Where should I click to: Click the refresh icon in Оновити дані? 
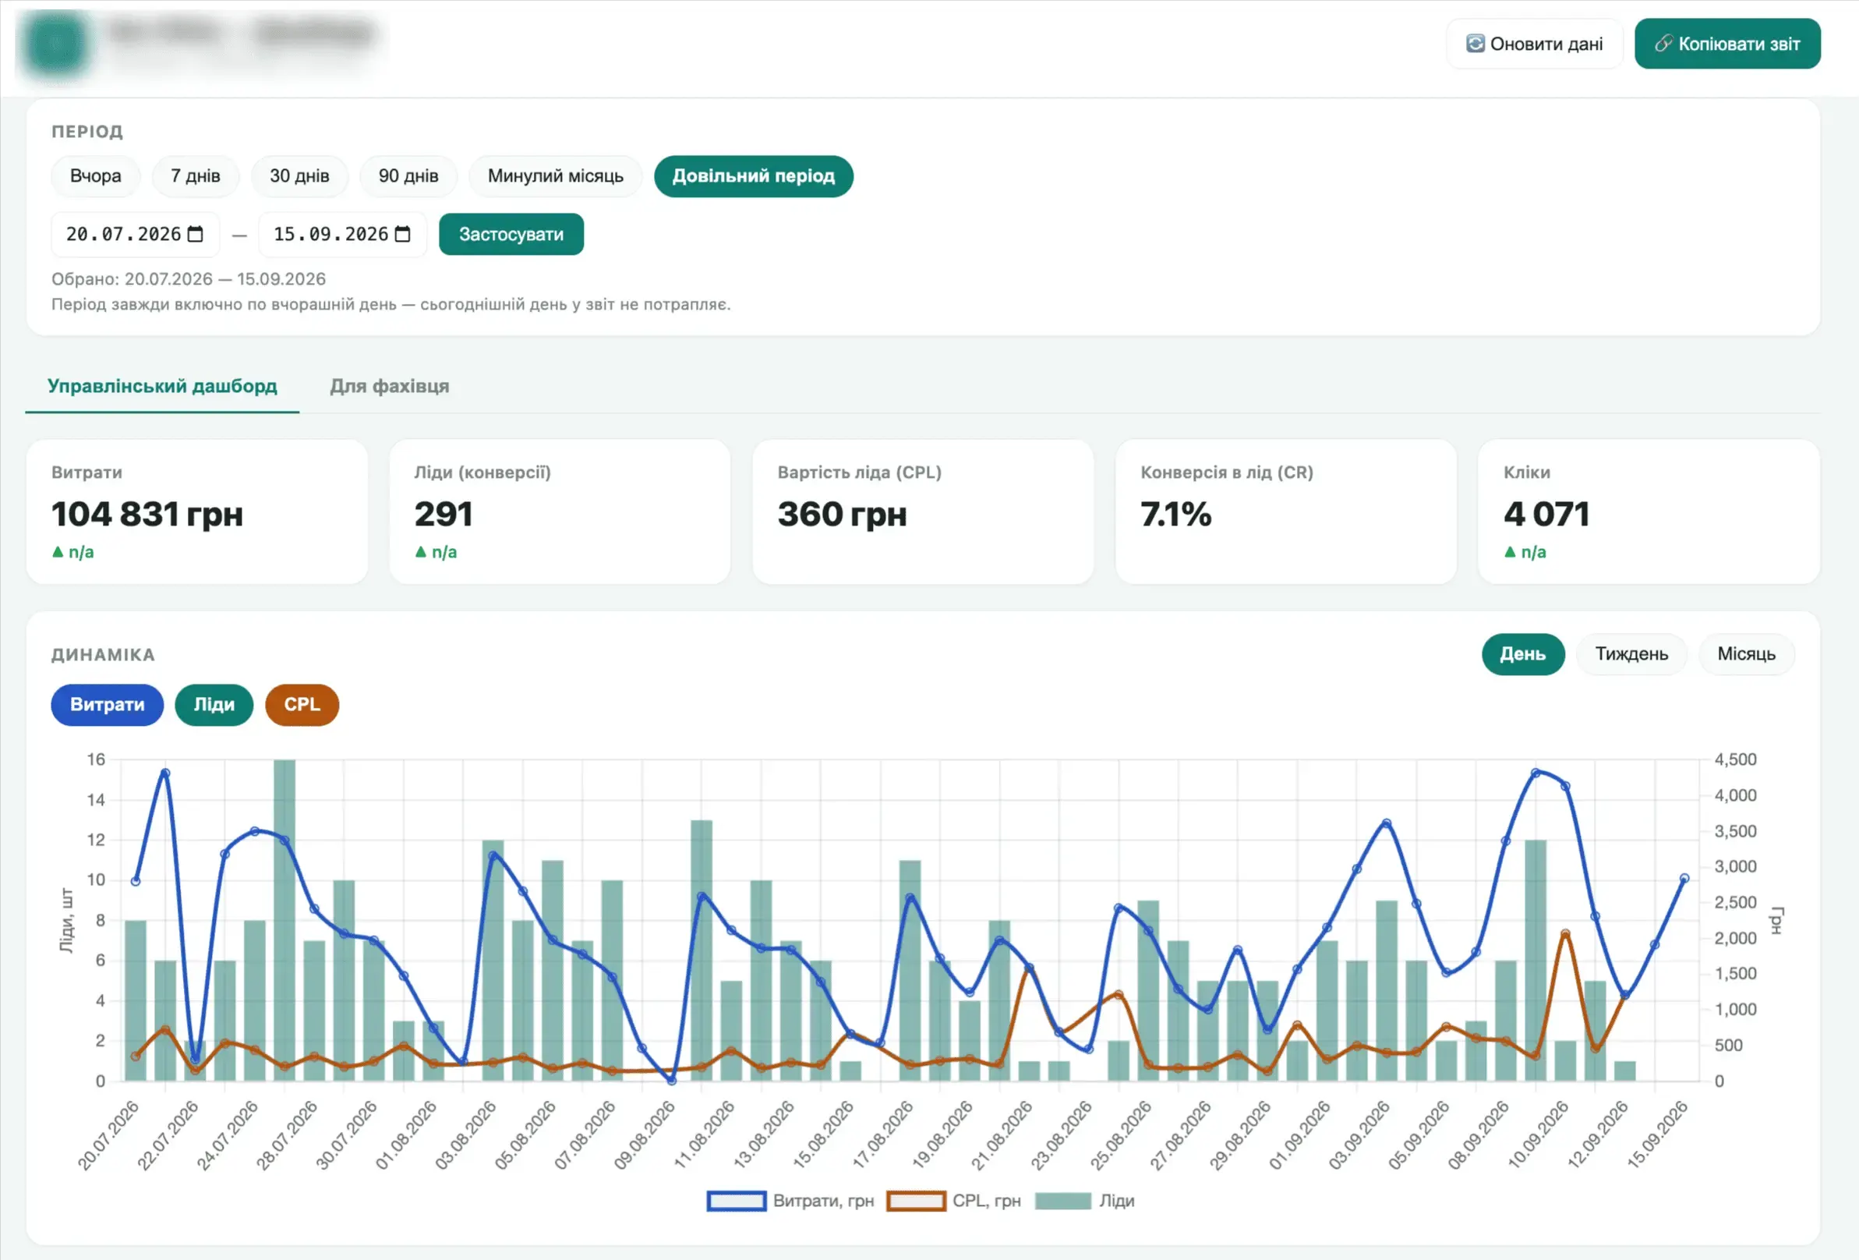[1475, 43]
